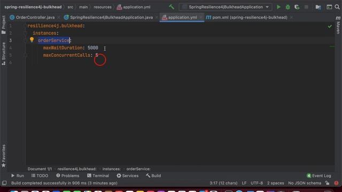Open the UTF-8 encoding selector

coord(256,183)
